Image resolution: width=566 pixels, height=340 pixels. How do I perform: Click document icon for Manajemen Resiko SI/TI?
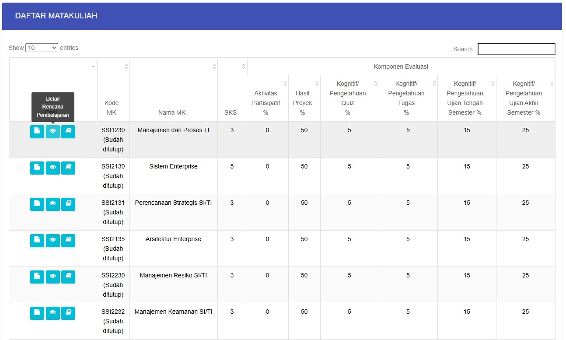[x=37, y=277]
